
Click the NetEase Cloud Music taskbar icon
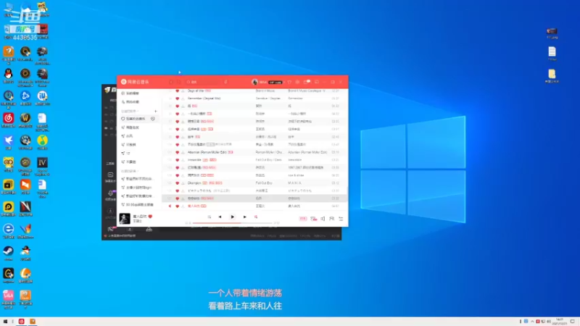pyautogui.click(x=22, y=322)
